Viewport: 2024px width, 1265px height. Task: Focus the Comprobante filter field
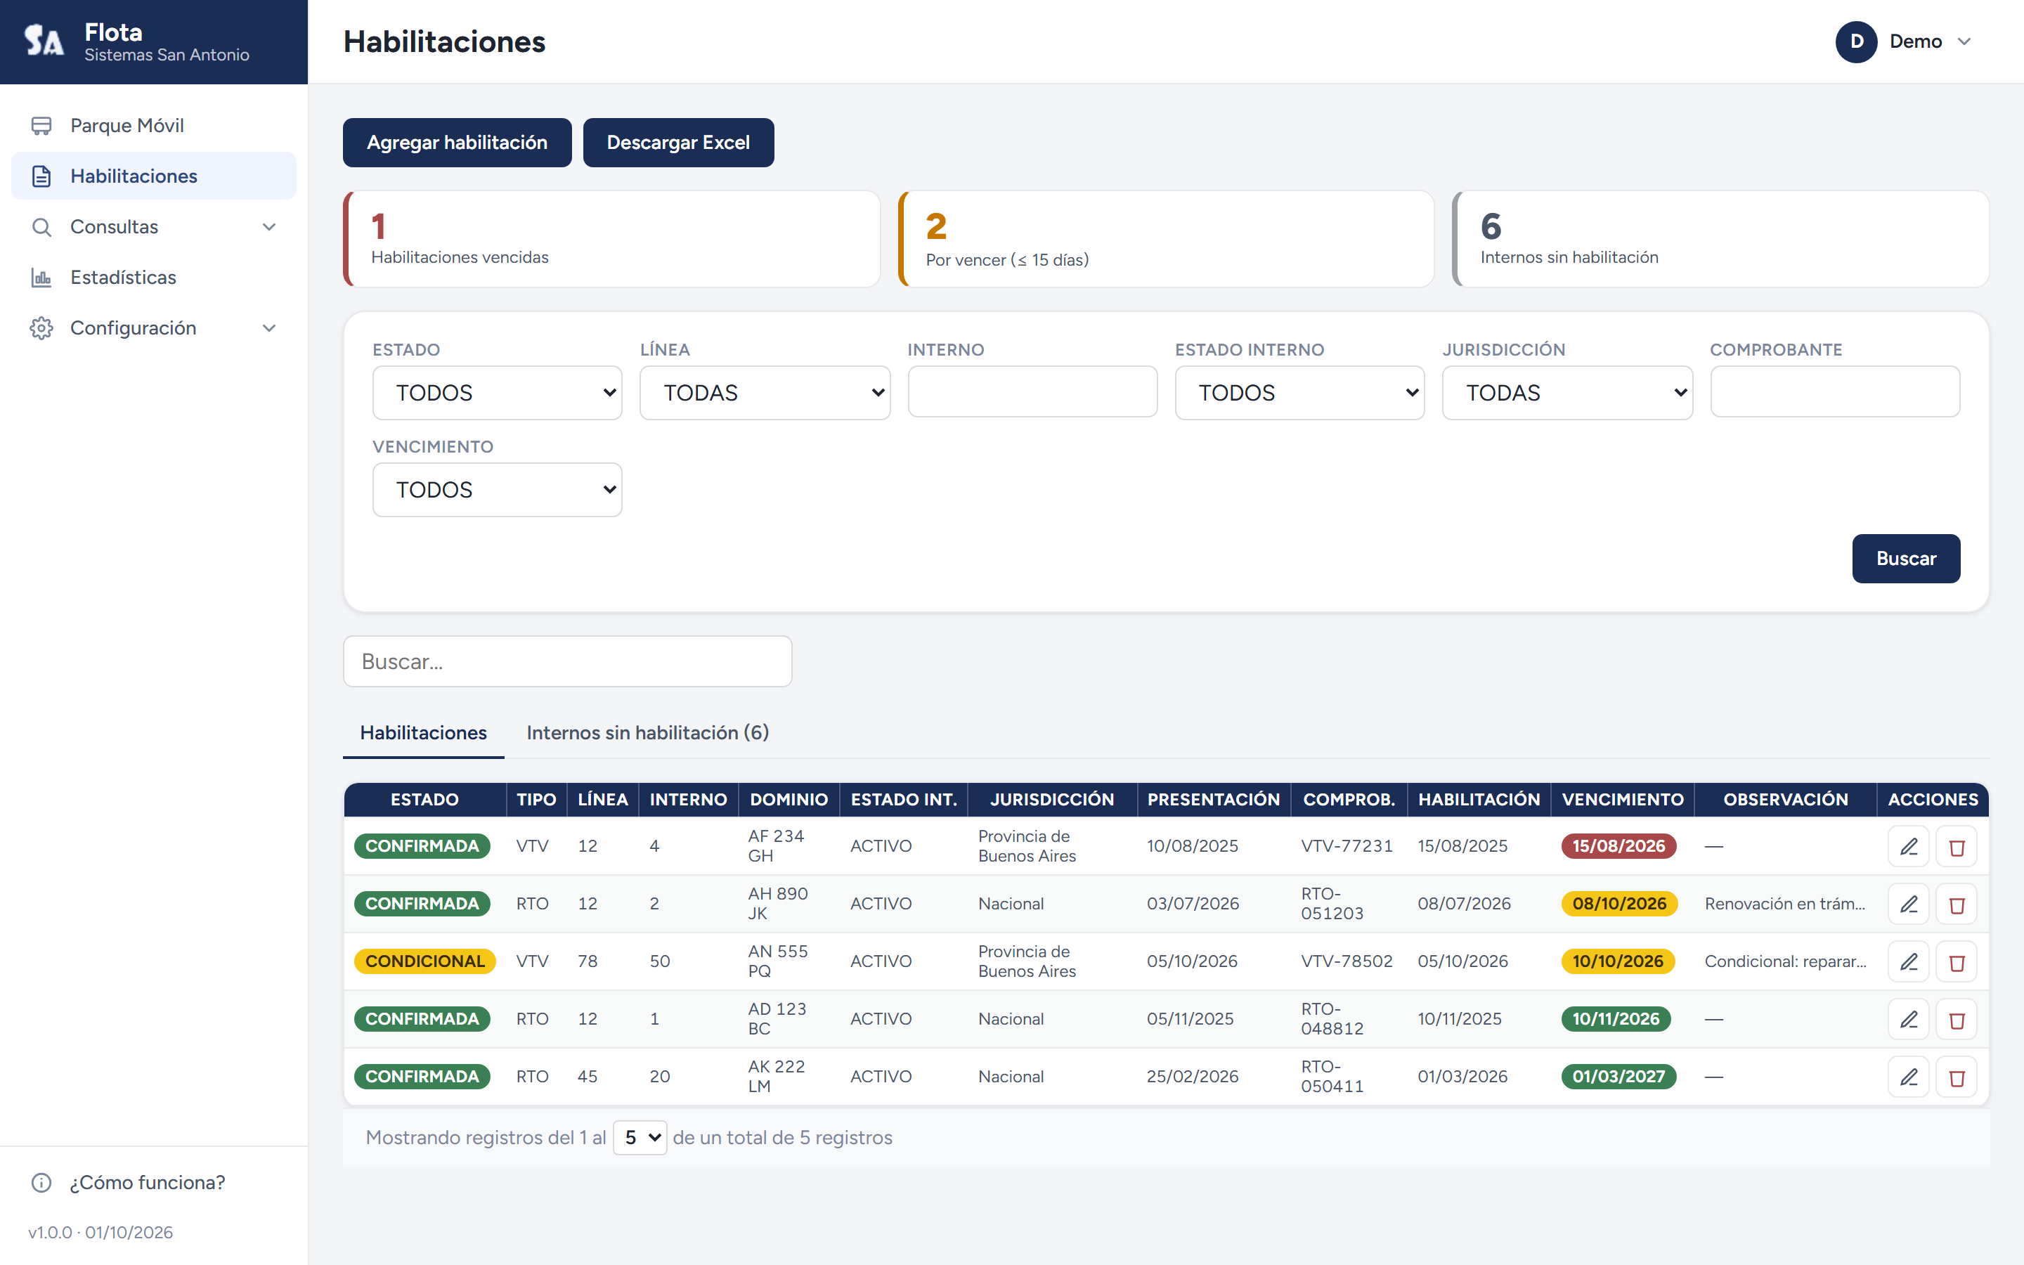tap(1835, 391)
